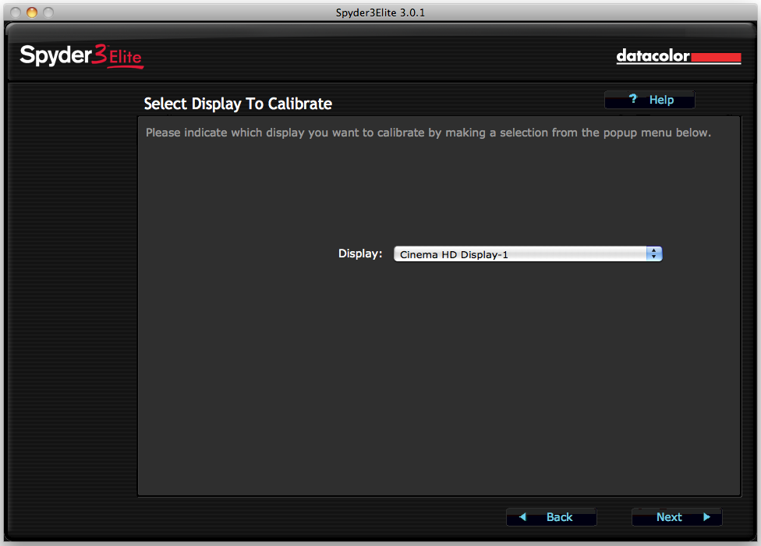
Task: Click the instruction text about popup menu
Action: click(428, 133)
